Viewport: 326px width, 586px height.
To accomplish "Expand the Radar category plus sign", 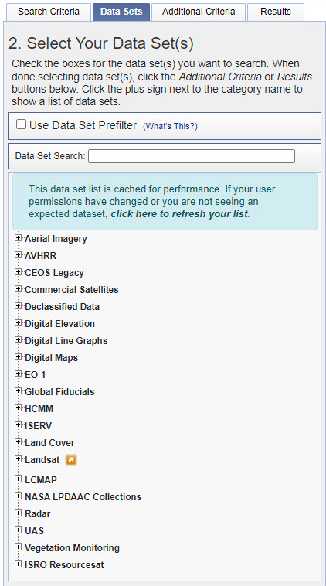I will [18, 513].
